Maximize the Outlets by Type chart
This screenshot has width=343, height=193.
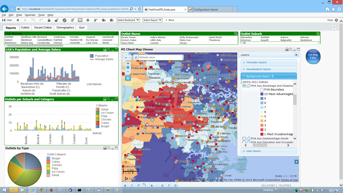pyautogui.click(x=116, y=148)
